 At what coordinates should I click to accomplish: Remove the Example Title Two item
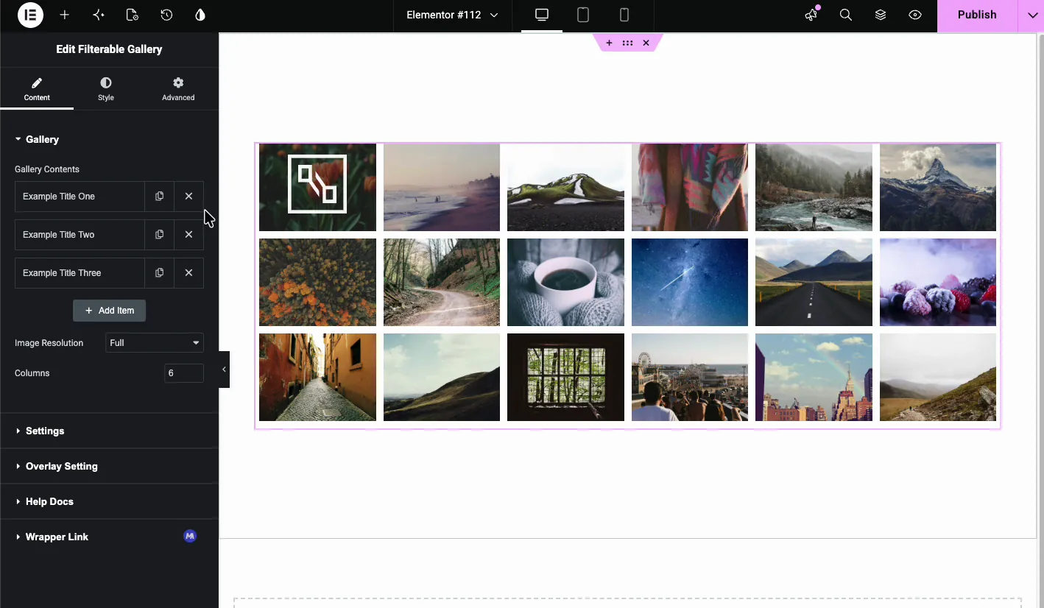pyautogui.click(x=188, y=235)
